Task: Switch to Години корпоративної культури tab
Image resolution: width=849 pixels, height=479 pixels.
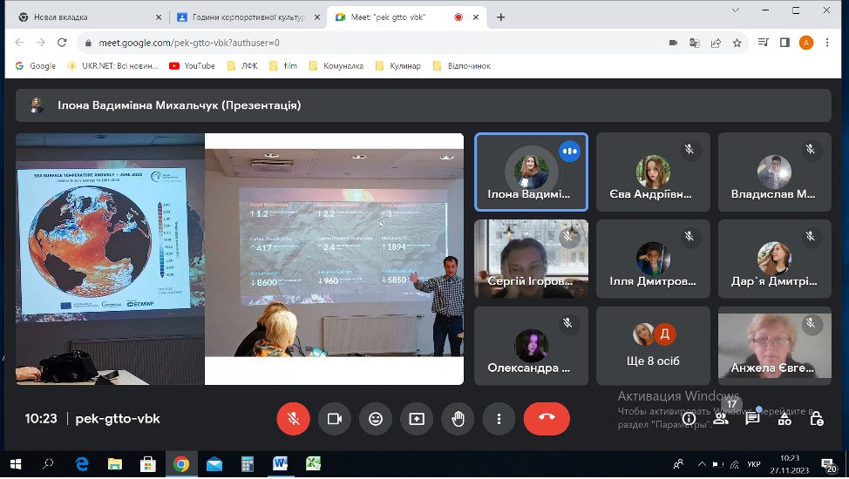Action: click(249, 17)
